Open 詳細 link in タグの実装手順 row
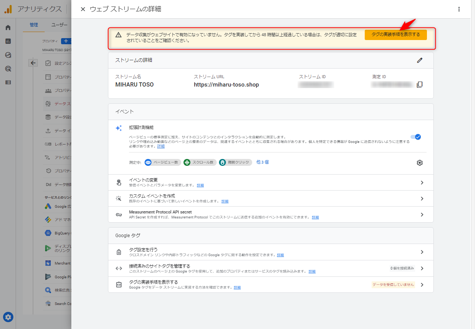 (x=237, y=287)
